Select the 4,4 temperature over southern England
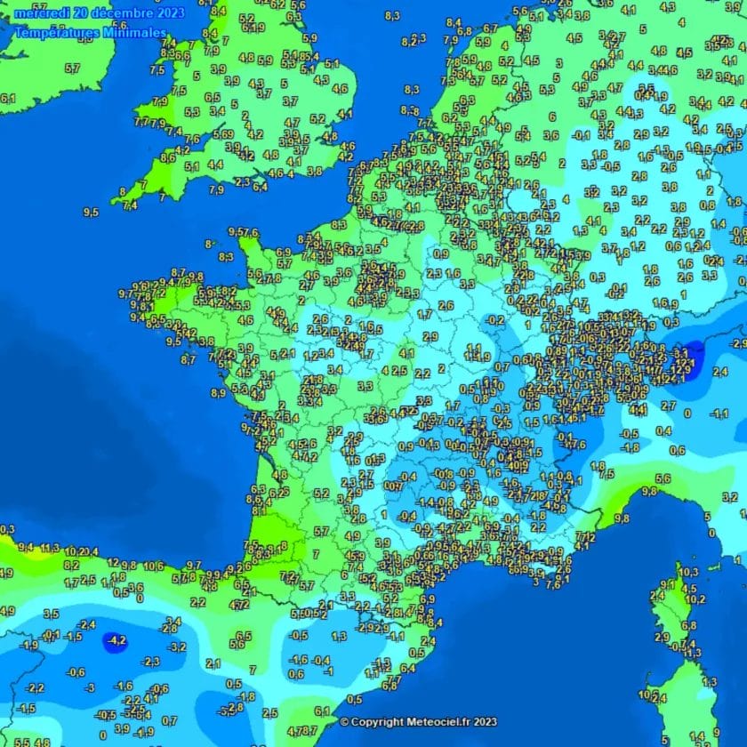The height and width of the screenshot is (747, 747). tap(215, 165)
